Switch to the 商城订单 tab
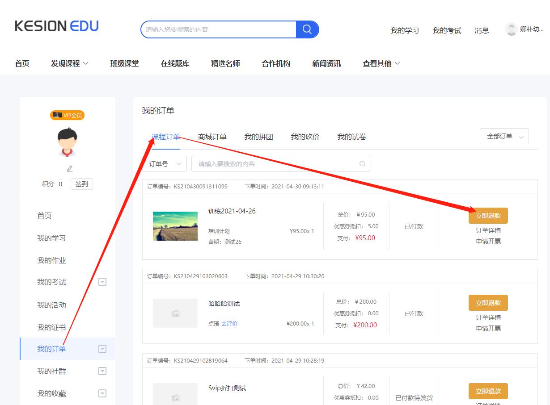 click(x=212, y=137)
